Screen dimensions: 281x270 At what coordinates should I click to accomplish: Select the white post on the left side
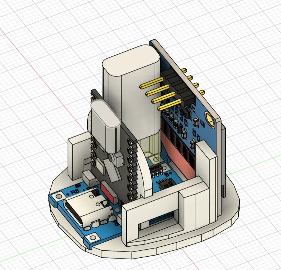[x=77, y=155]
